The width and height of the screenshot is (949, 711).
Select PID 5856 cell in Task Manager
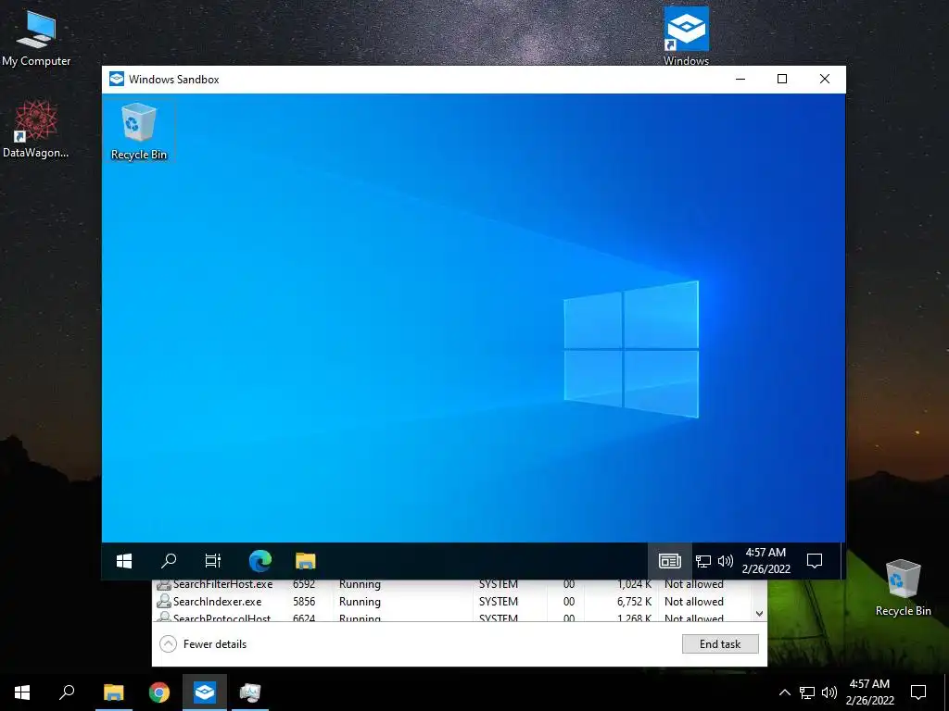(304, 602)
